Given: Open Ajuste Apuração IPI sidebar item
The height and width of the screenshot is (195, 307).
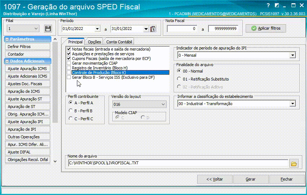Looking at the screenshot, I should click(x=27, y=122).
